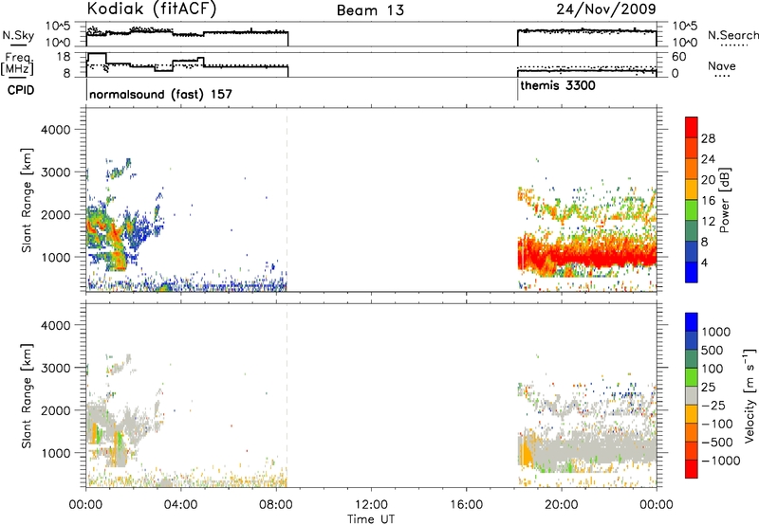Click the "-25" tick on Velocity colorbar
This screenshot has width=759, height=525.
(713, 406)
